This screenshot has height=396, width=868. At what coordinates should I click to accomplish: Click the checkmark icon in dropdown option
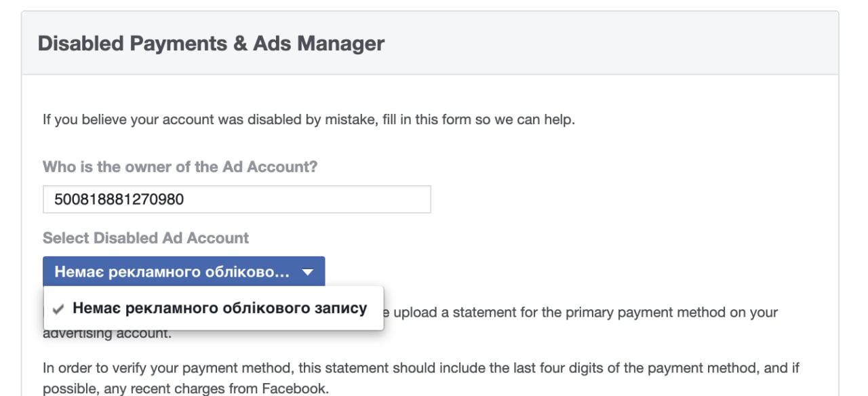59,309
